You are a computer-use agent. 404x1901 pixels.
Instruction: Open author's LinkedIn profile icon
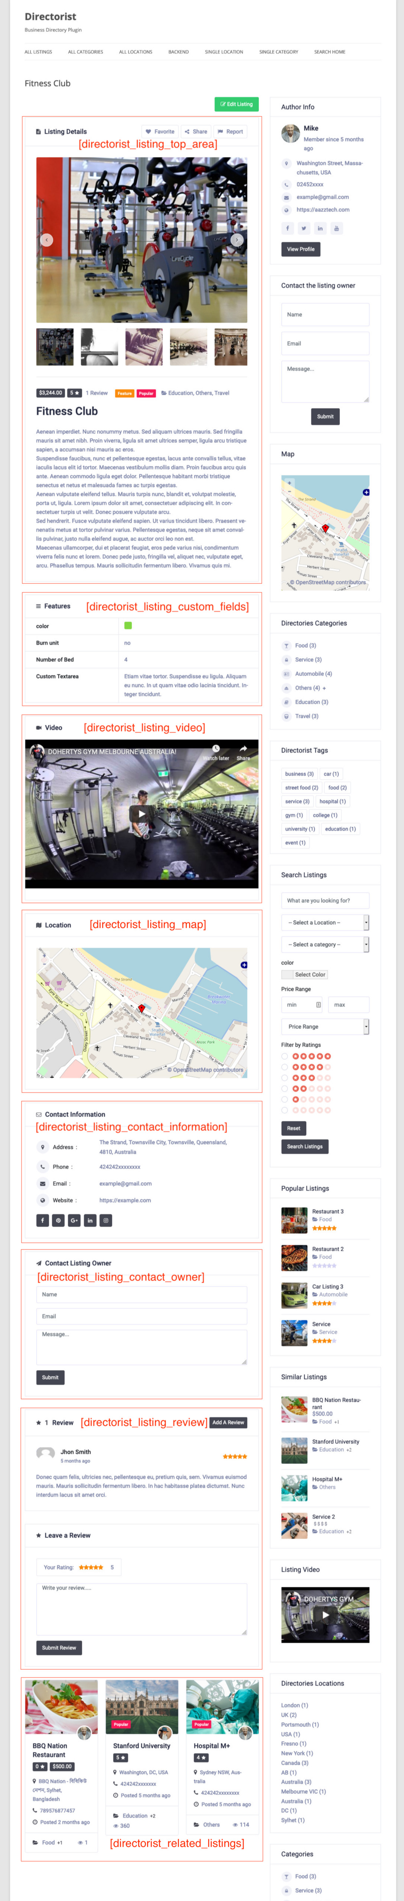coord(320,228)
